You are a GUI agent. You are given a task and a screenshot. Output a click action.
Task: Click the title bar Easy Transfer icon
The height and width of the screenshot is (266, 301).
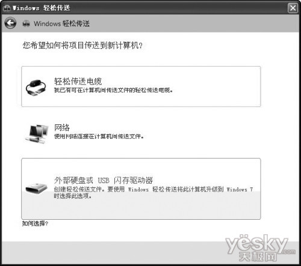tap(7, 8)
